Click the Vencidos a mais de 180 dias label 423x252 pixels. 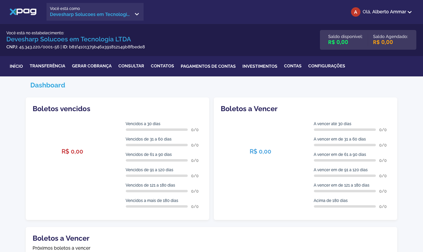152,200
